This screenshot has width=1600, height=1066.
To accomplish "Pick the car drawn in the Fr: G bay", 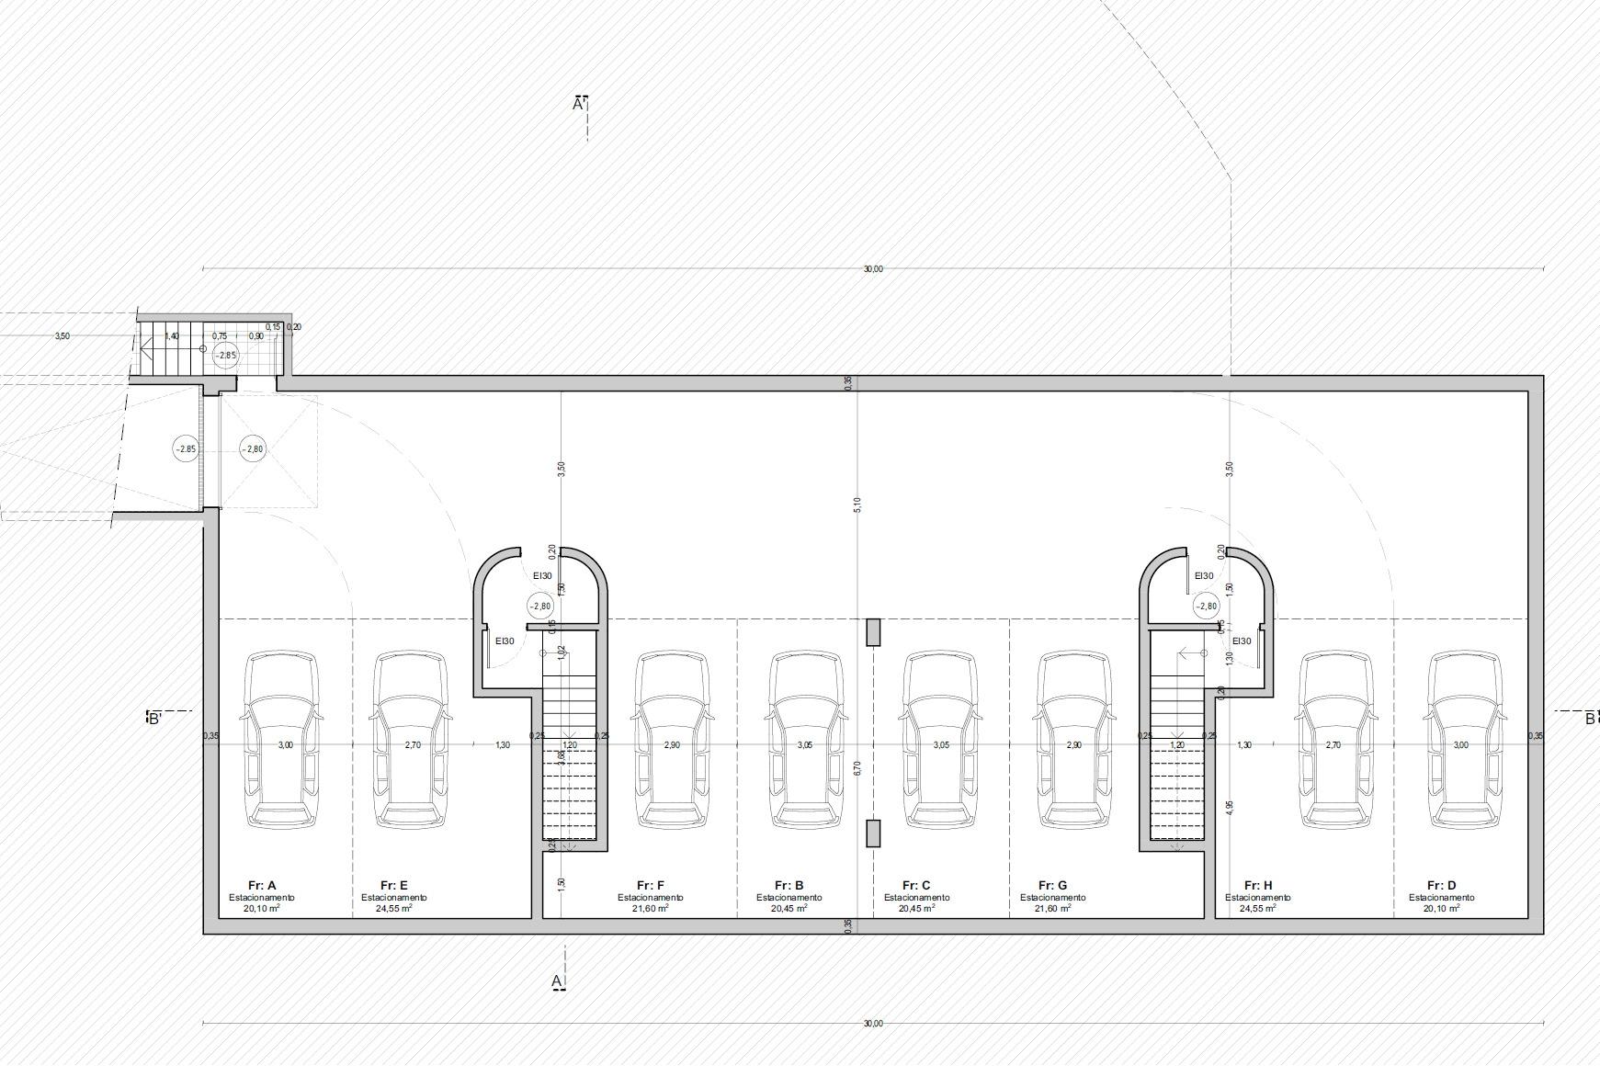I will [1072, 740].
